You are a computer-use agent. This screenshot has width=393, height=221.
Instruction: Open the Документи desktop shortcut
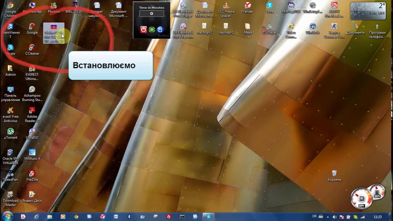[356, 29]
